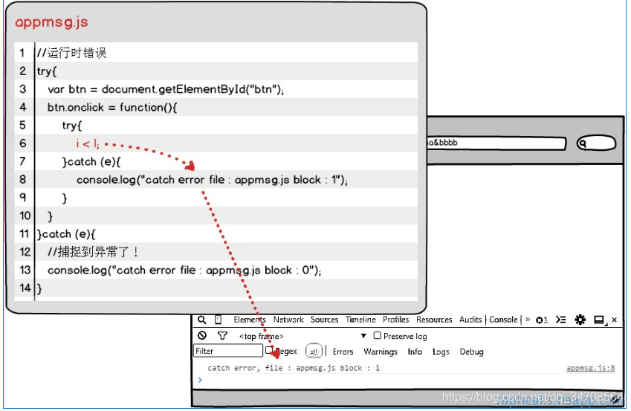Viewport: 631px width, 411px height.
Task: Filter console by Errors
Action: 343,352
